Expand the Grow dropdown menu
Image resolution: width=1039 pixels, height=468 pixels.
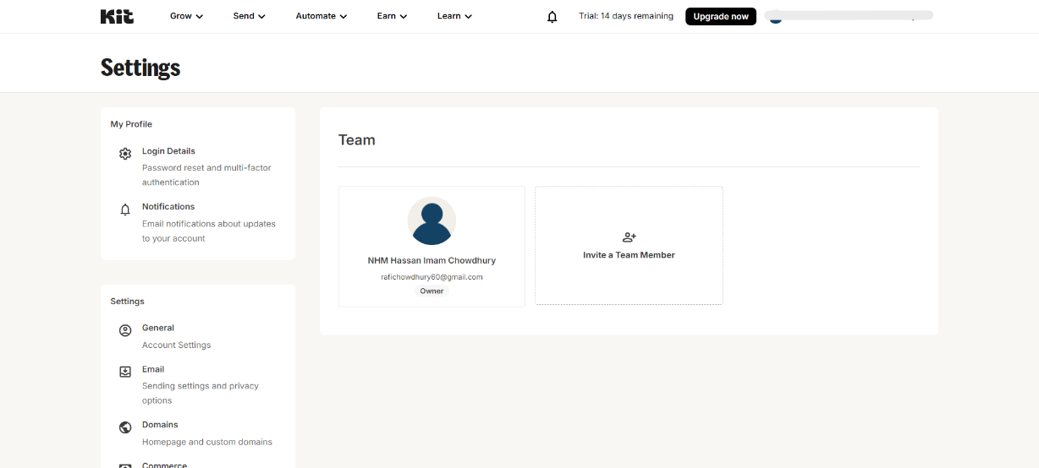pyautogui.click(x=186, y=16)
